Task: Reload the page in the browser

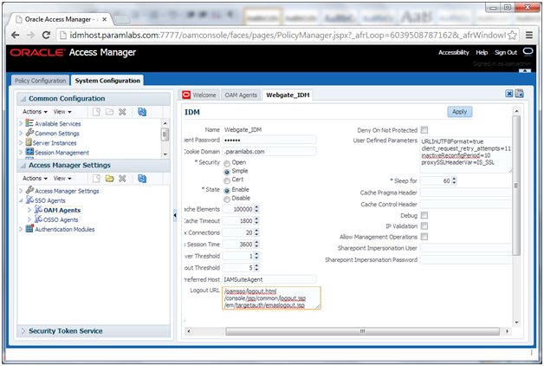Action: (x=46, y=35)
